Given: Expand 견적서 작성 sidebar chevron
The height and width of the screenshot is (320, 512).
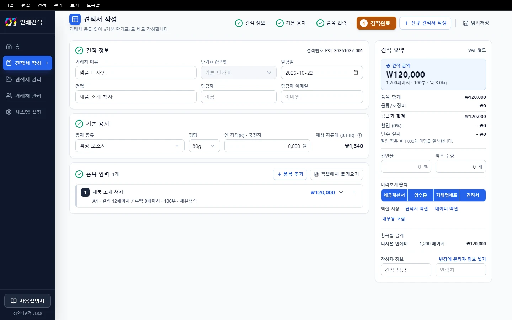Looking at the screenshot, I should point(47,63).
